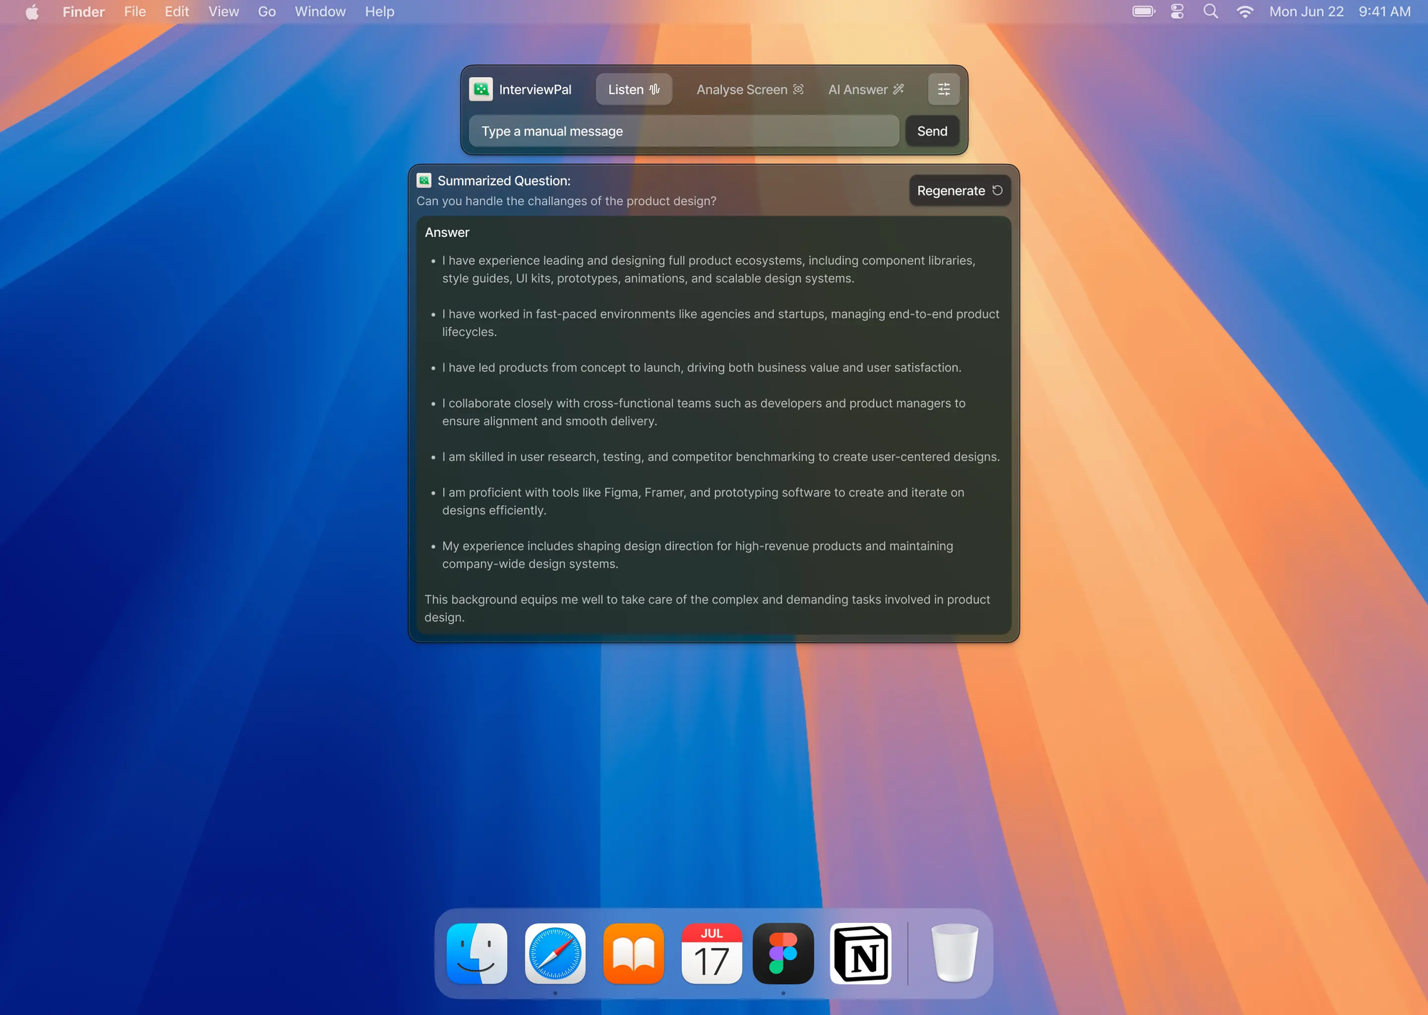Launch Safari from the dock
The width and height of the screenshot is (1428, 1015).
pos(555,954)
